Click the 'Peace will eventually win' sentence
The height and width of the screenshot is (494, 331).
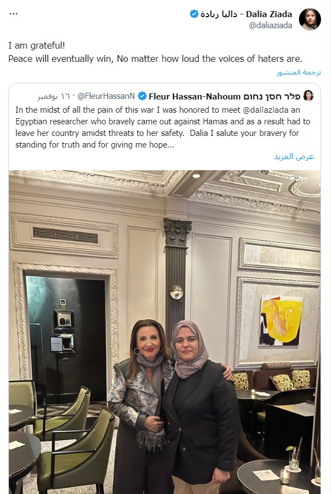pyautogui.click(x=155, y=59)
